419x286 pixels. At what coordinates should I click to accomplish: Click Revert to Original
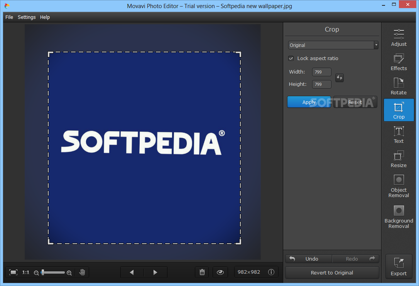coord(332,273)
